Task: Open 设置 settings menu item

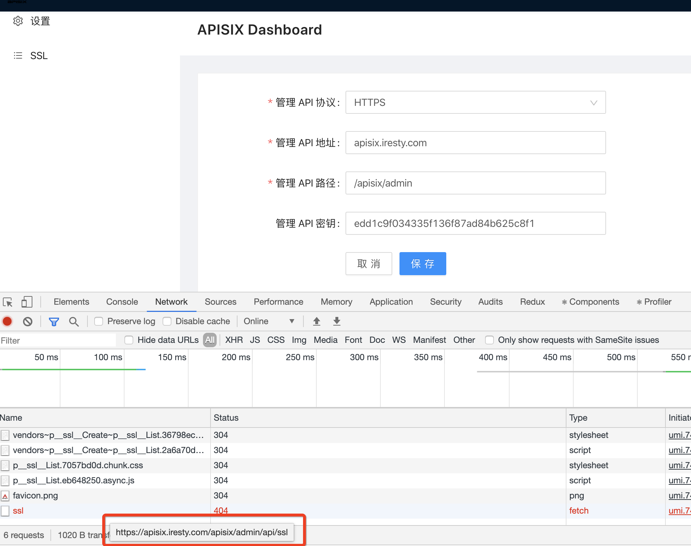Action: pyautogui.click(x=40, y=21)
